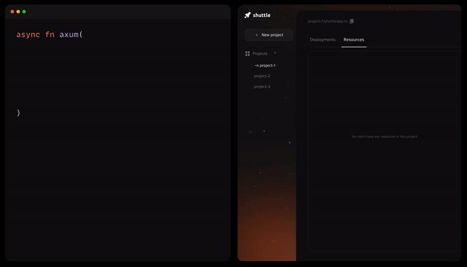Open project-3 in the sidebar
The width and height of the screenshot is (467, 267).
point(262,87)
